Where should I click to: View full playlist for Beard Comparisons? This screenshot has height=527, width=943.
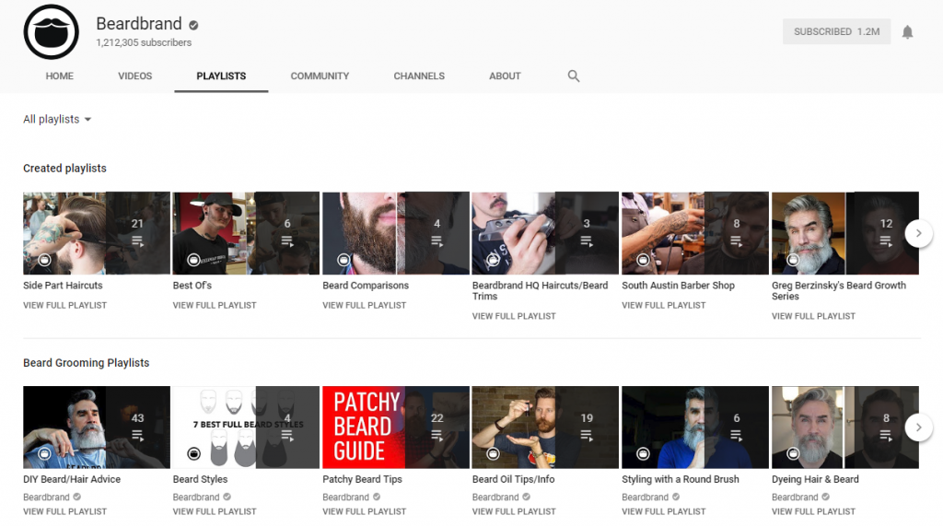click(x=364, y=305)
